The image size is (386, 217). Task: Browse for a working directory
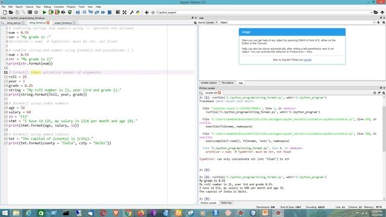[376, 12]
